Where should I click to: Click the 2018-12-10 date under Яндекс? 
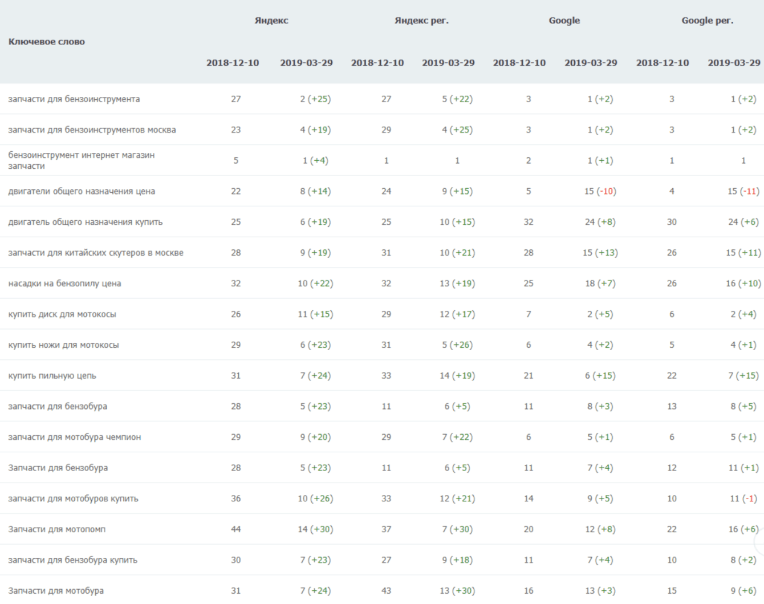[233, 63]
